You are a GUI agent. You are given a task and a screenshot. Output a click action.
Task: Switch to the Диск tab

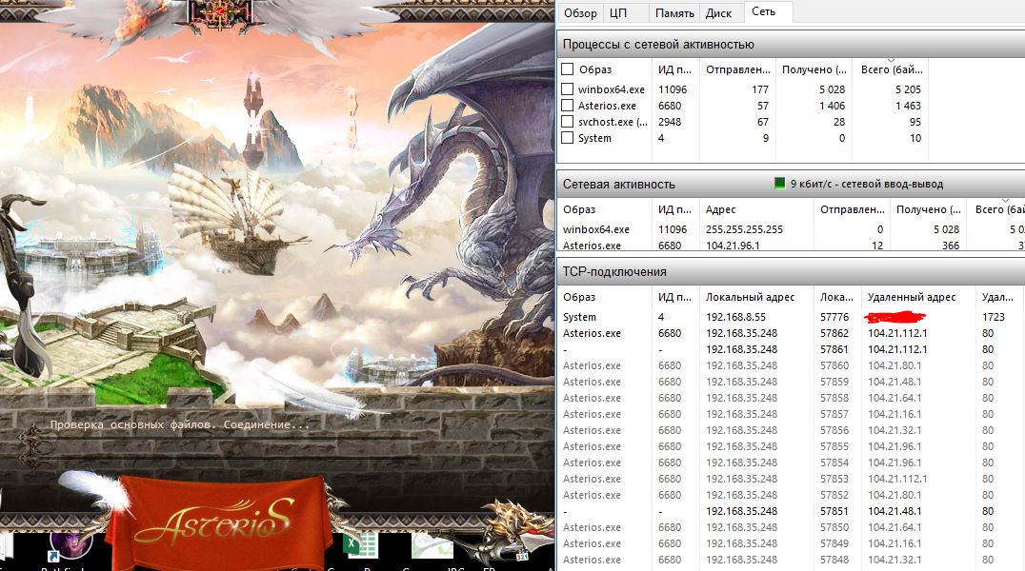point(718,13)
